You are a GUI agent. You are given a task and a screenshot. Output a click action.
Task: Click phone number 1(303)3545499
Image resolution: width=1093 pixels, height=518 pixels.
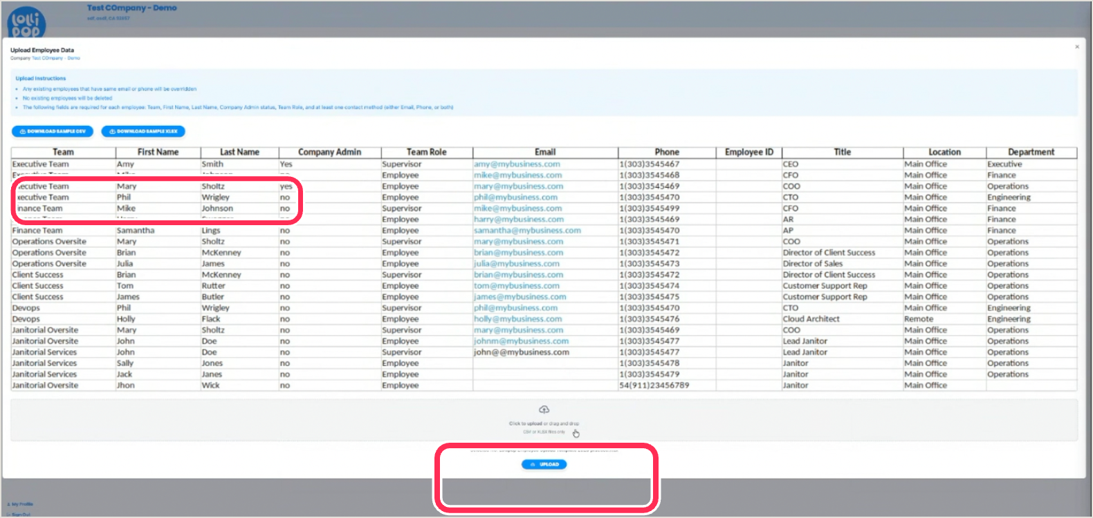(x=649, y=209)
